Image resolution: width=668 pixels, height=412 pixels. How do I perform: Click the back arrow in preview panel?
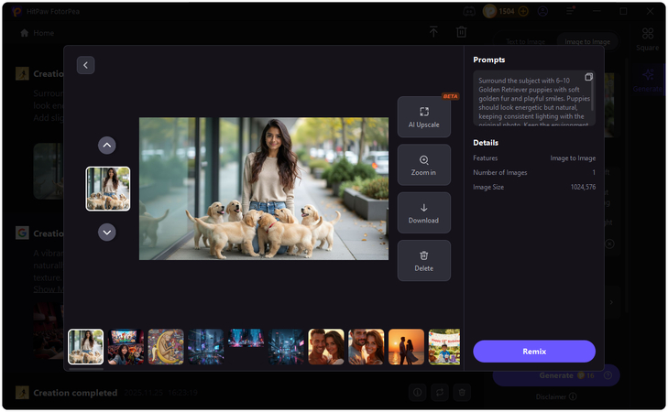pyautogui.click(x=85, y=65)
